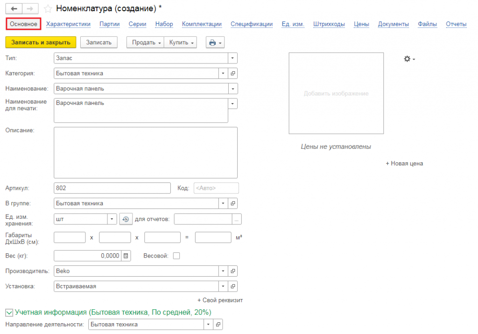Viewport: 478px width, 334px height.
Task: Open the Партии tab
Action: click(109, 24)
